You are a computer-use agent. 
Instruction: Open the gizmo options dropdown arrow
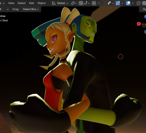[x=122, y=3]
